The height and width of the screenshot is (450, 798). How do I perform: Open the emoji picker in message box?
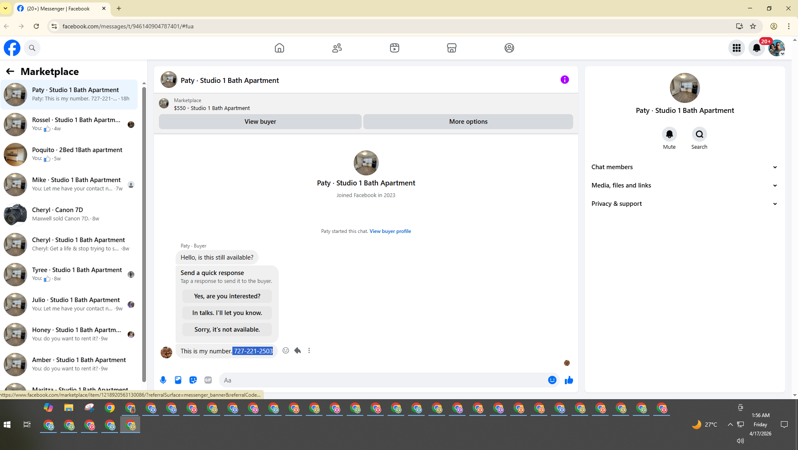pyautogui.click(x=552, y=380)
